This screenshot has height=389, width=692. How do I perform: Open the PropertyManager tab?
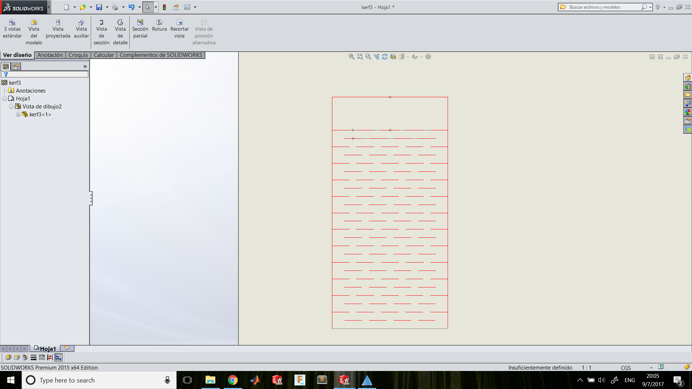pos(16,67)
